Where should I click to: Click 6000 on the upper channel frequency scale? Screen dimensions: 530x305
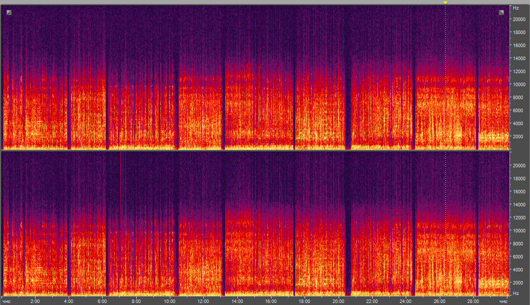click(x=518, y=111)
